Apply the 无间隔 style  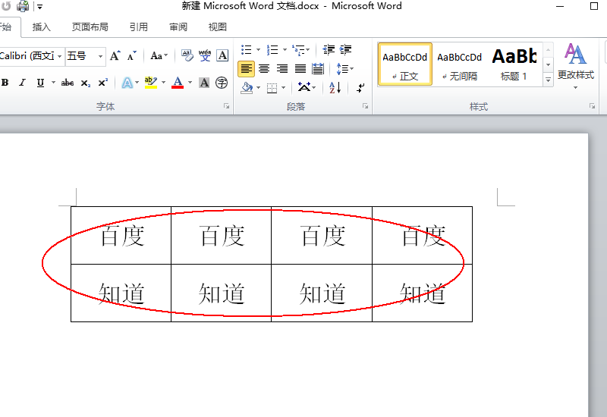pyautogui.click(x=460, y=64)
